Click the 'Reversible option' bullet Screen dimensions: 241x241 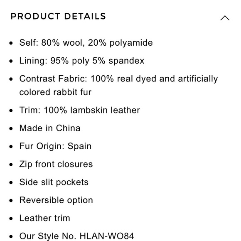[56, 200]
